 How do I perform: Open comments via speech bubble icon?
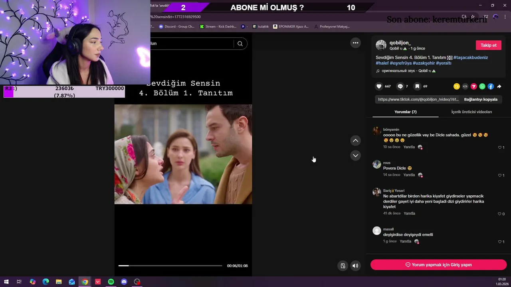[400, 86]
